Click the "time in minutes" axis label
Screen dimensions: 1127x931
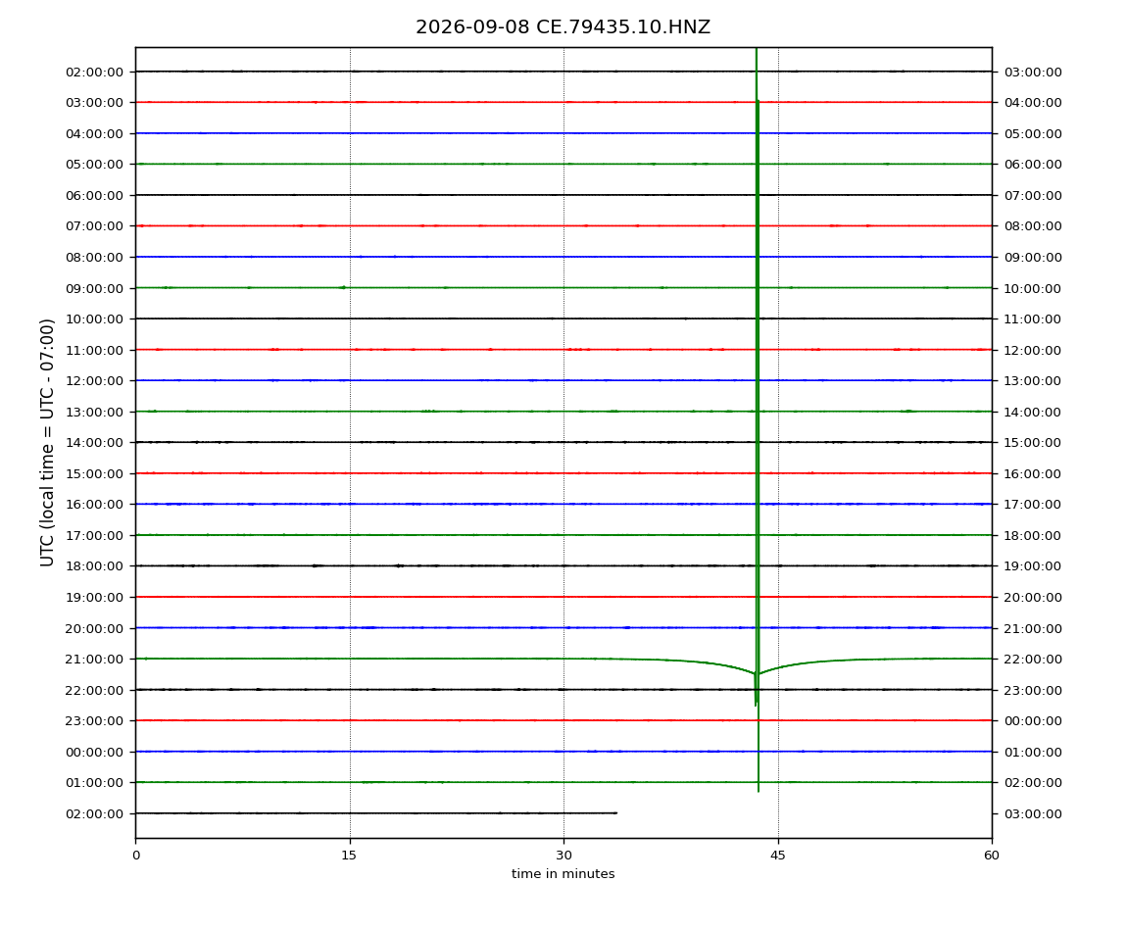(x=563, y=874)
